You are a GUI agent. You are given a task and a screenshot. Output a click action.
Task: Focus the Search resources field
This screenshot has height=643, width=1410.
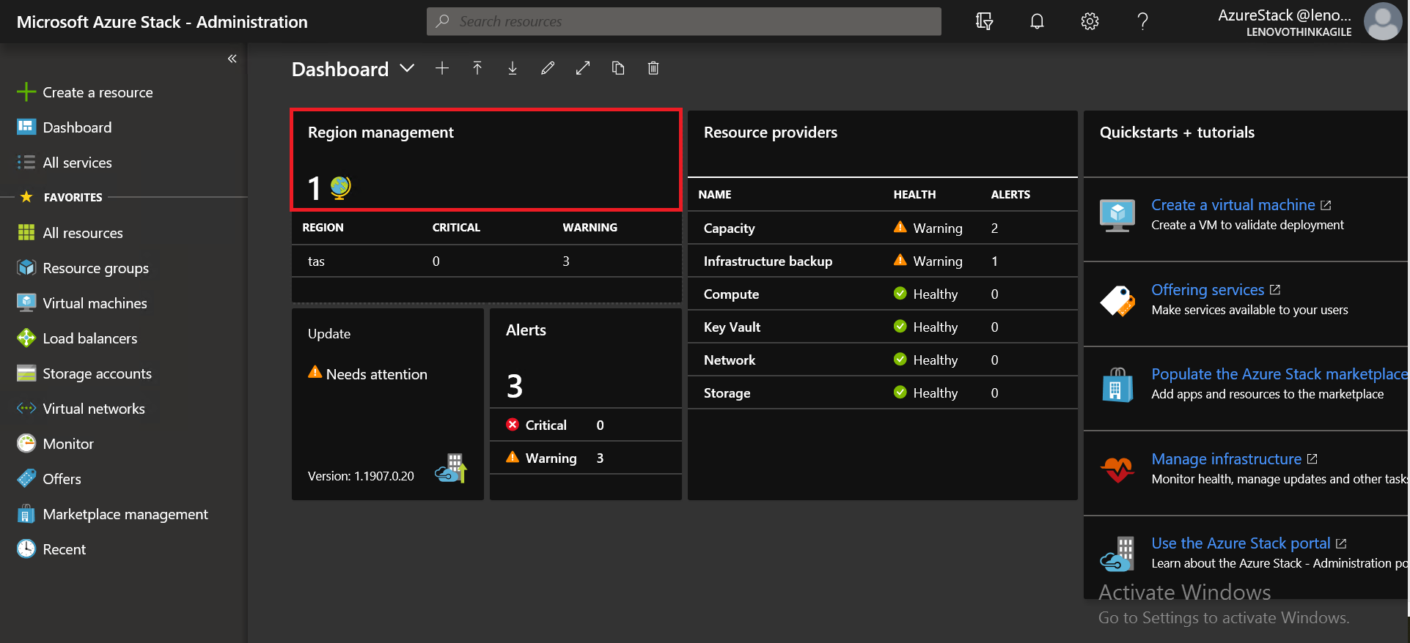pyautogui.click(x=683, y=21)
